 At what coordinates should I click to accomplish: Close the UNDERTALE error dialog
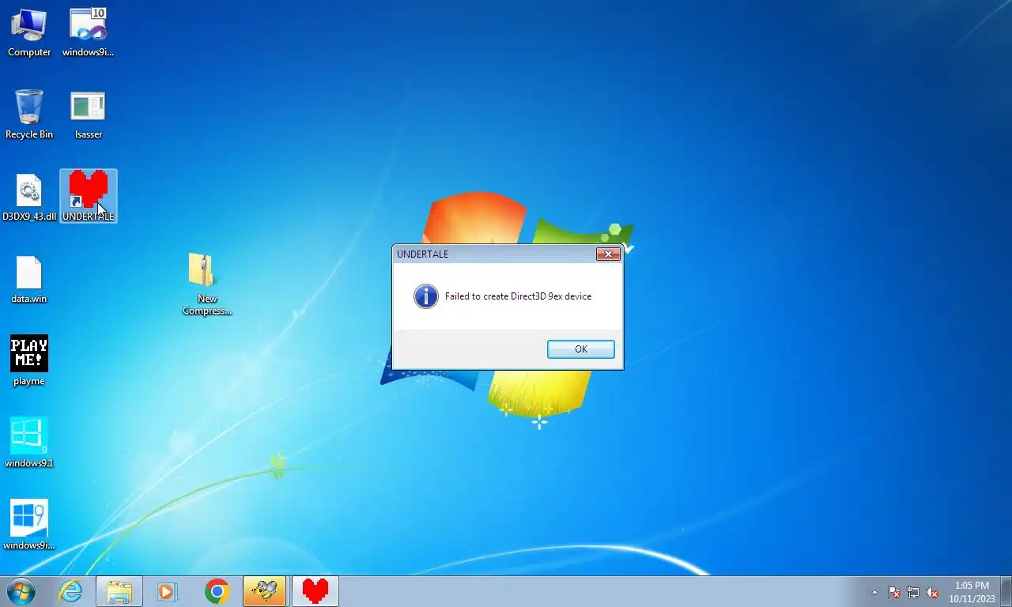607,254
